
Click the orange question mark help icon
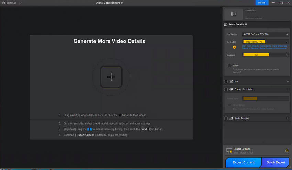click(234, 47)
